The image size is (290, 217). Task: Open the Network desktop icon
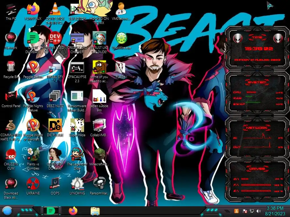click(x=11, y=38)
